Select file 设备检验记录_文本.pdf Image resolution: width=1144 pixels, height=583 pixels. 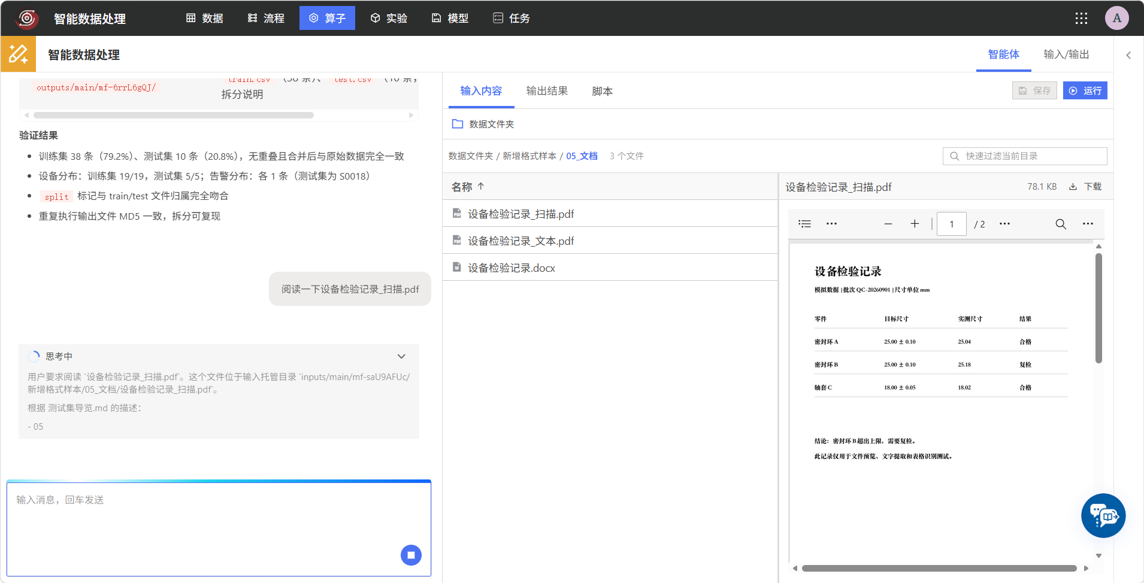(610, 241)
